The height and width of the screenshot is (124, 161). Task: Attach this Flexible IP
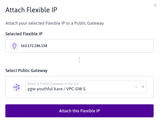pyautogui.click(x=79, y=111)
